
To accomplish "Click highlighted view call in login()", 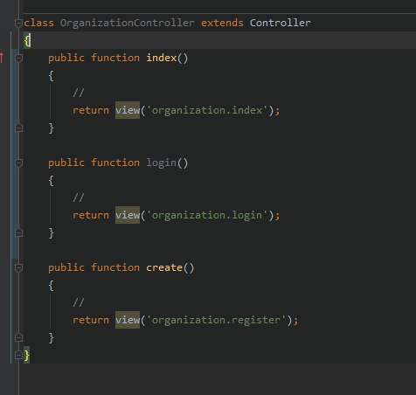I will click(128, 215).
